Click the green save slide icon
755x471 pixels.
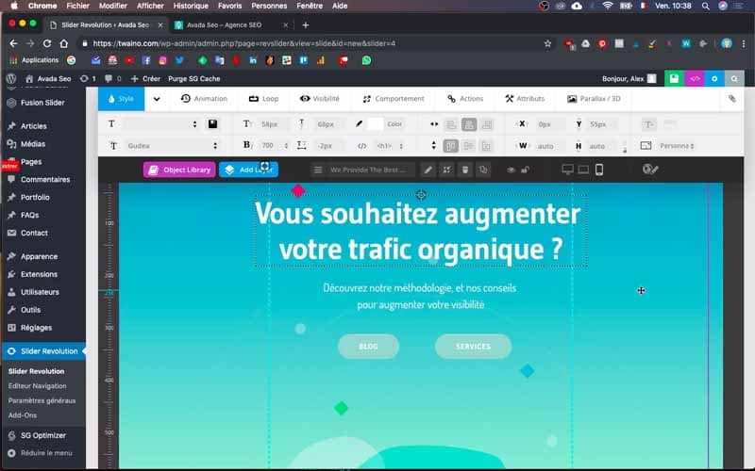[674, 79]
